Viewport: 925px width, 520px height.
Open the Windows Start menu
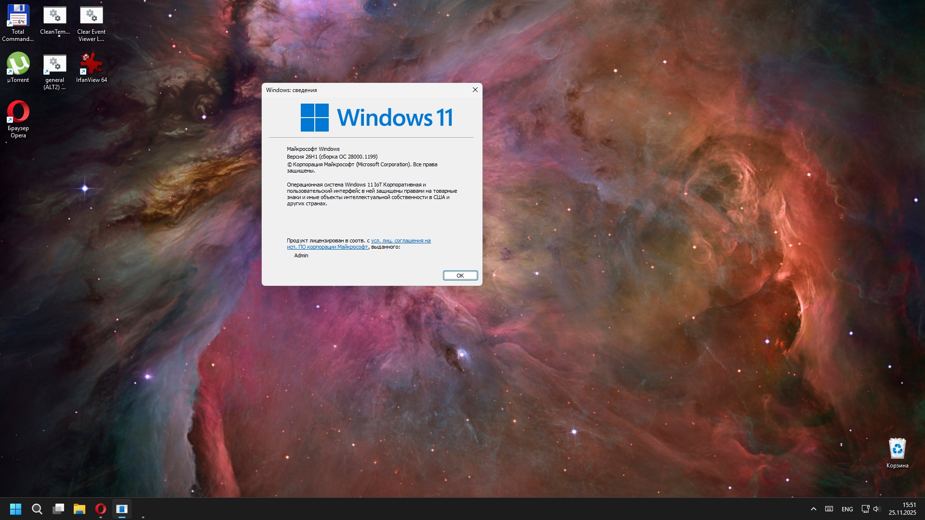pos(15,509)
